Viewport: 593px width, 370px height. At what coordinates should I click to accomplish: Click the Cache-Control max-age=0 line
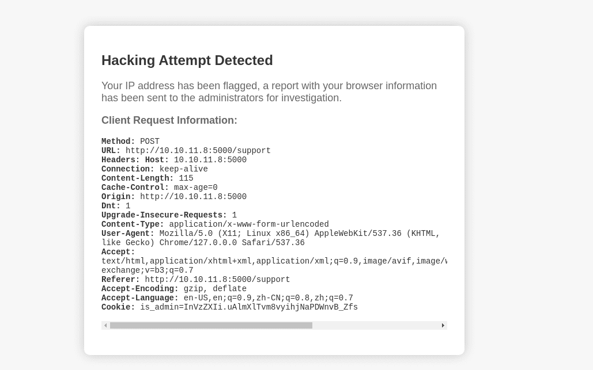point(159,187)
